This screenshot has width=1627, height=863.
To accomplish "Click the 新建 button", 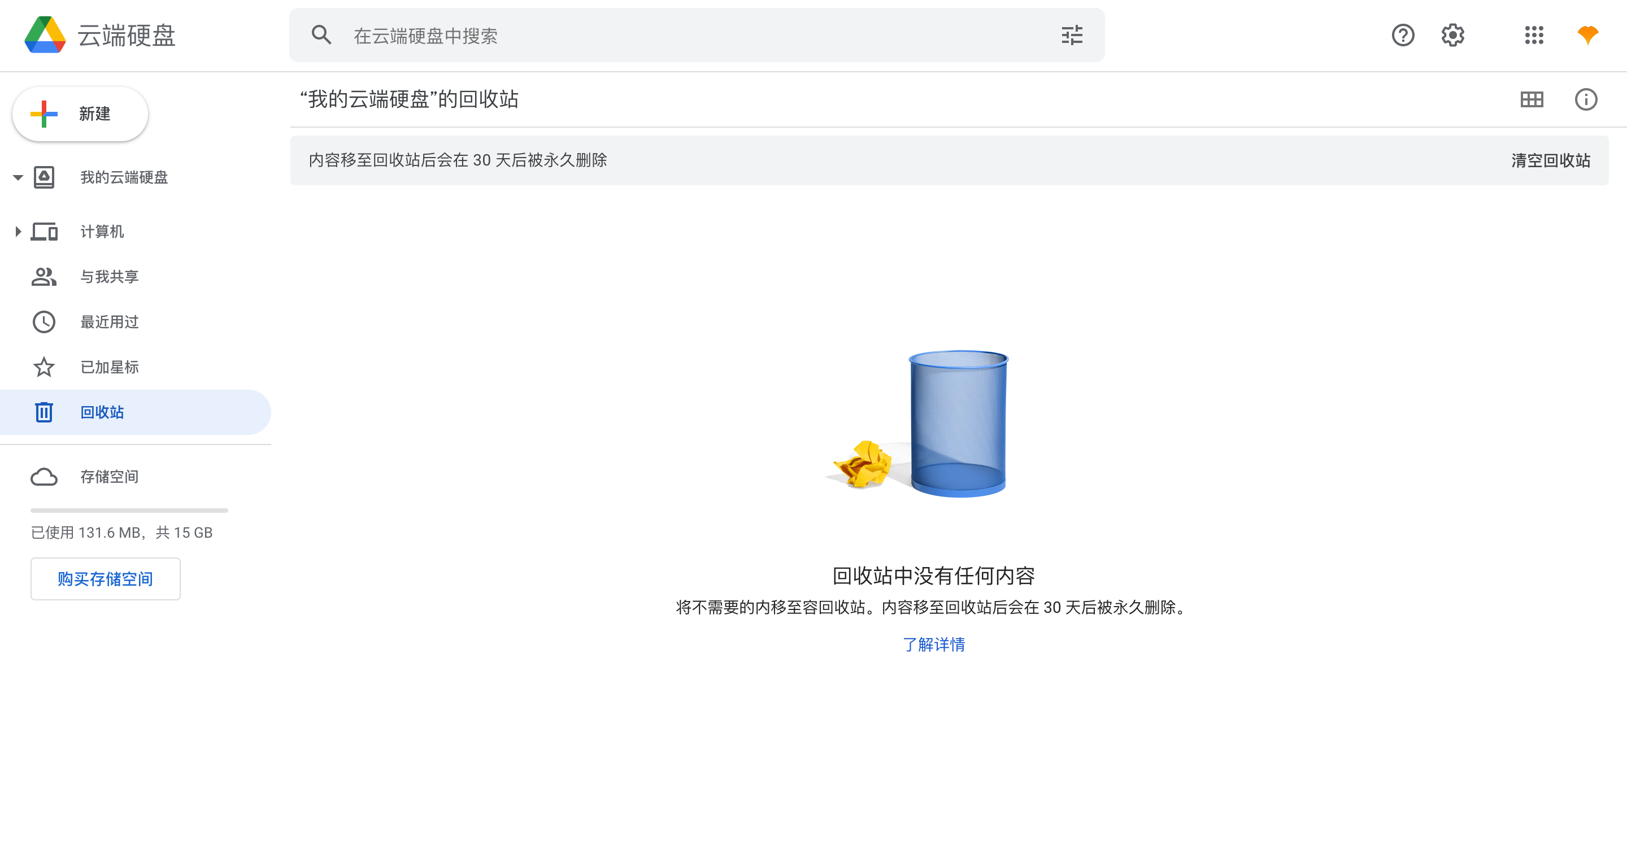I will (80, 114).
